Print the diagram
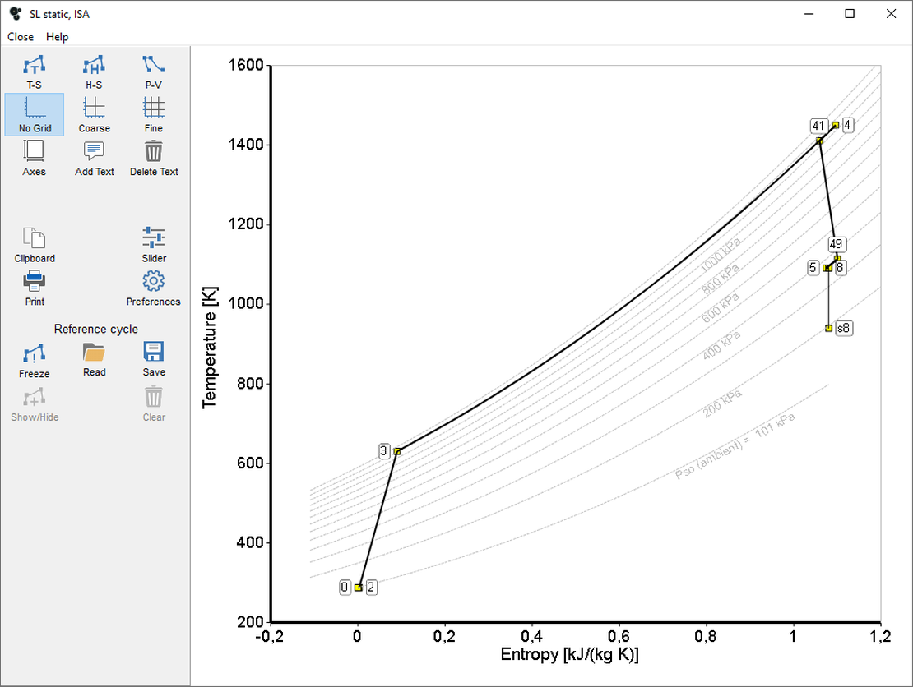The width and height of the screenshot is (913, 687). [35, 282]
